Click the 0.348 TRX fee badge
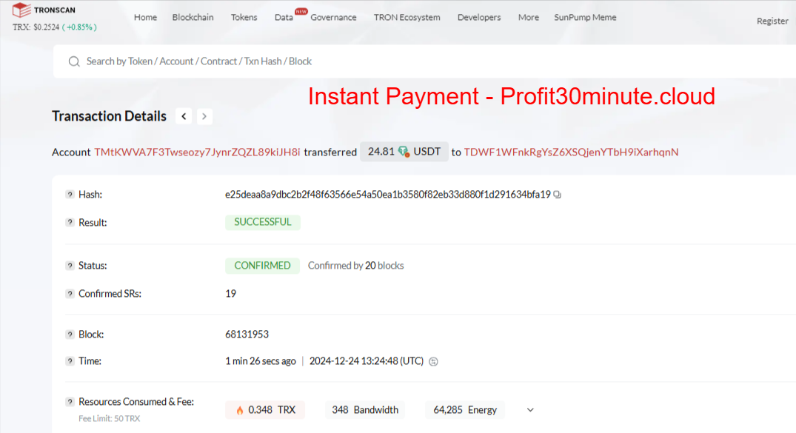 (265, 410)
